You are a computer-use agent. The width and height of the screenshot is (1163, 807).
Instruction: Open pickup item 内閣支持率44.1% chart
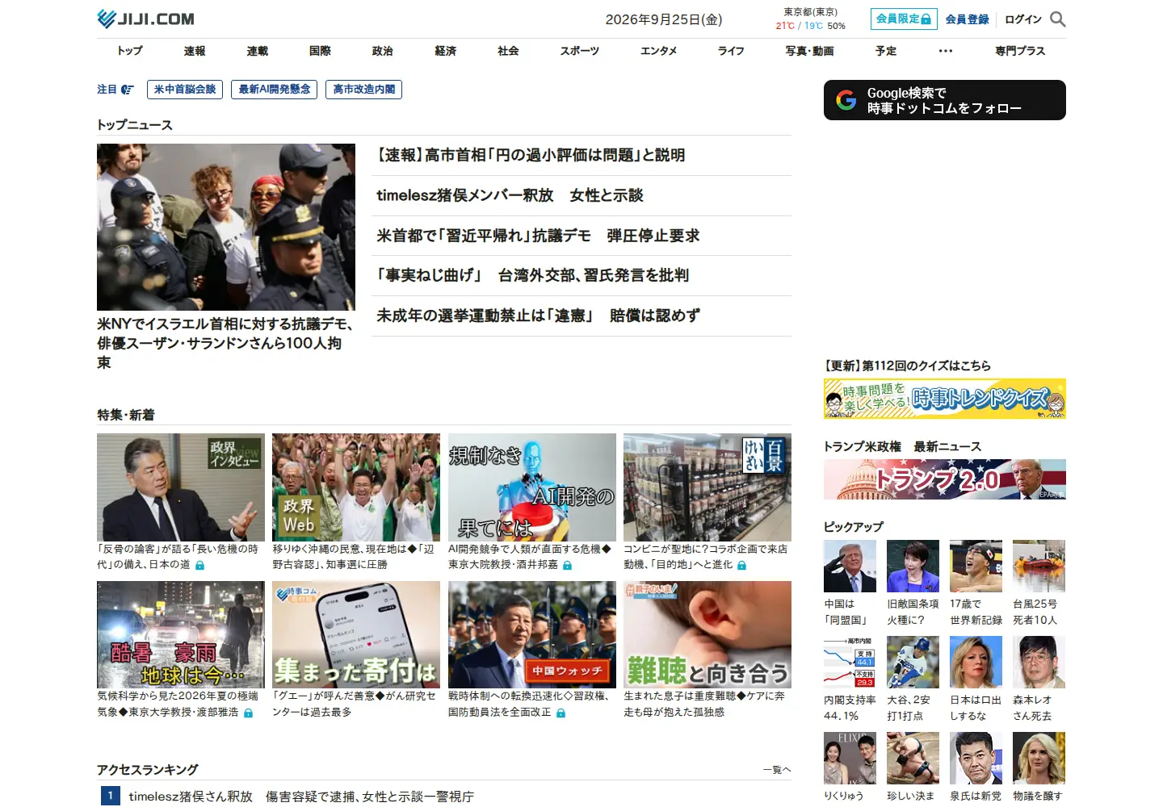[850, 679]
